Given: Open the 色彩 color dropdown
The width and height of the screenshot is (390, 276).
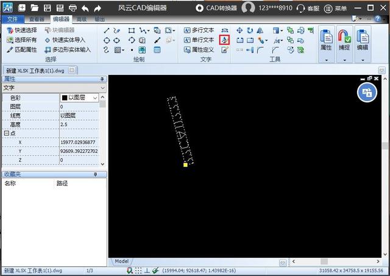Looking at the screenshot, I should tap(95, 97).
